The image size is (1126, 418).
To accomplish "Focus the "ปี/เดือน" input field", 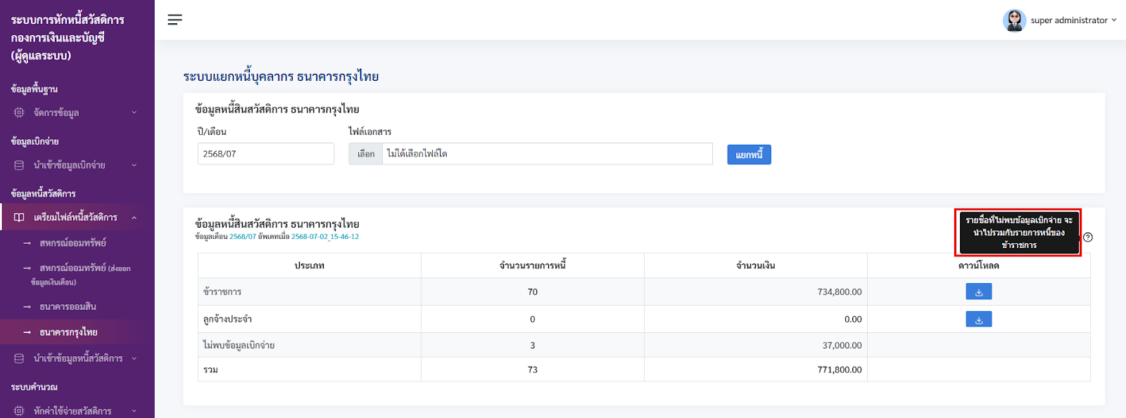I will 266,154.
